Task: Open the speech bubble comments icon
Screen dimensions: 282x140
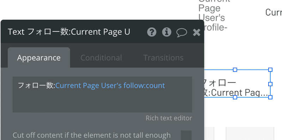Action: tap(182, 32)
